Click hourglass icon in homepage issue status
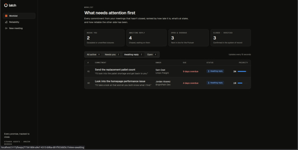 point(209,83)
